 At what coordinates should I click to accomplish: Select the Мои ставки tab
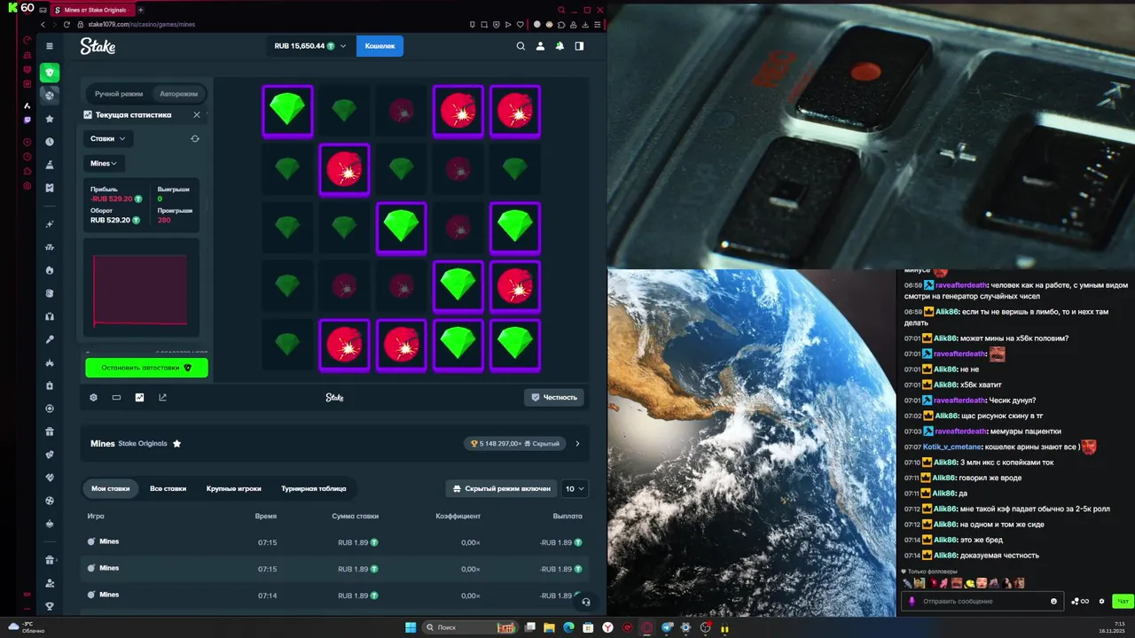(110, 488)
